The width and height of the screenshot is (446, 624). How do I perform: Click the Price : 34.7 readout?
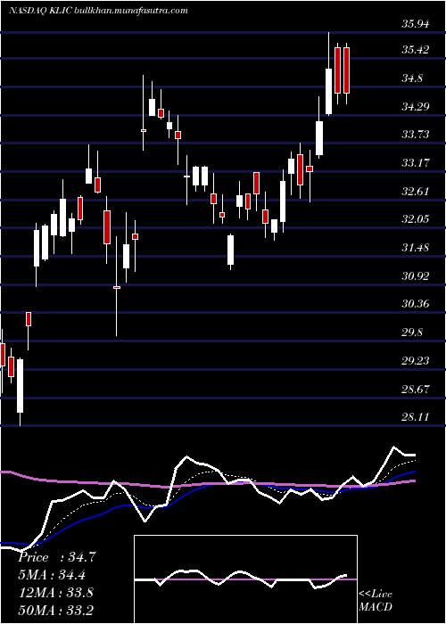tap(57, 557)
